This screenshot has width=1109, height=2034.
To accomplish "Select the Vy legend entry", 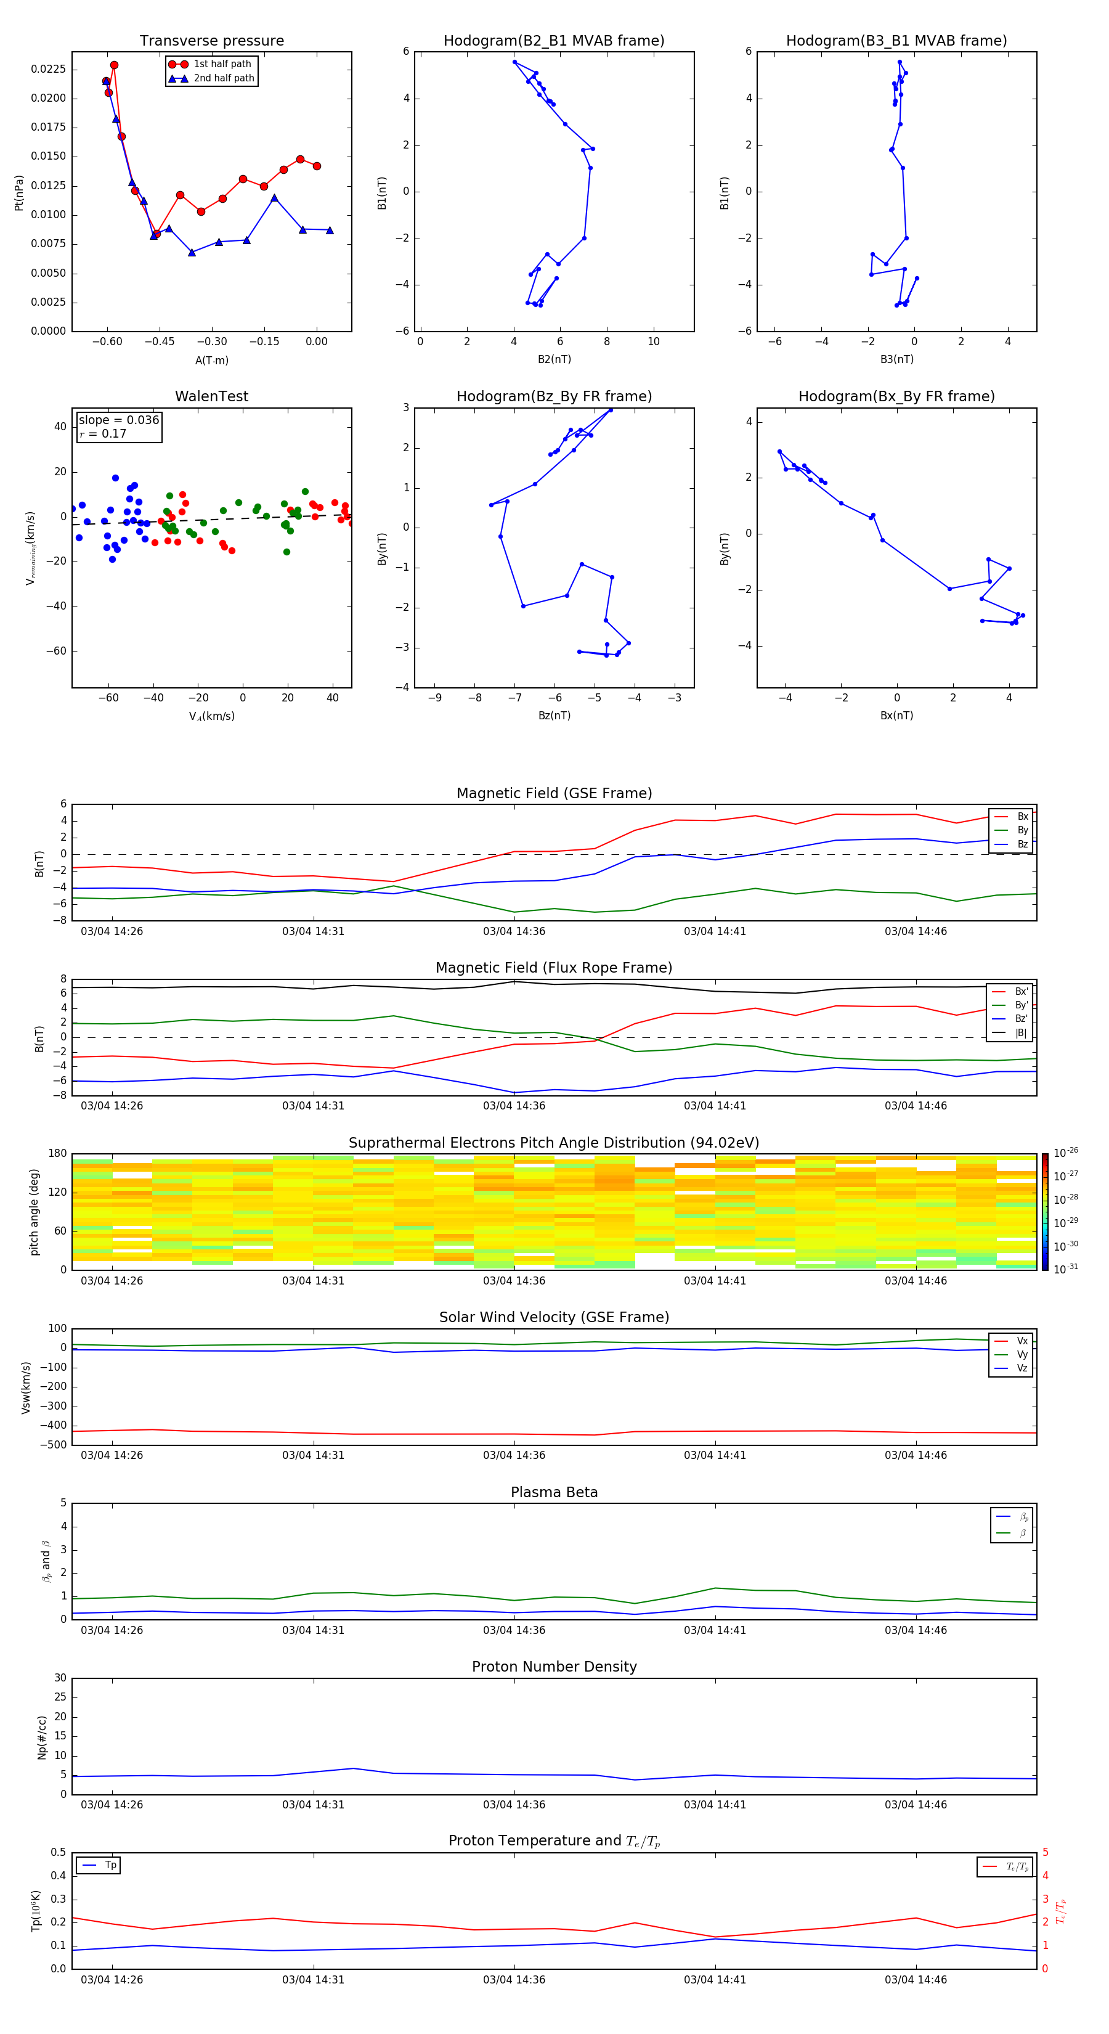I will click(x=1011, y=1354).
